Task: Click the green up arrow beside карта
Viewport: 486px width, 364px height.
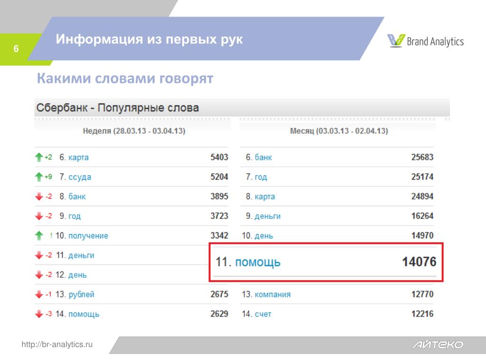Action: [39, 157]
